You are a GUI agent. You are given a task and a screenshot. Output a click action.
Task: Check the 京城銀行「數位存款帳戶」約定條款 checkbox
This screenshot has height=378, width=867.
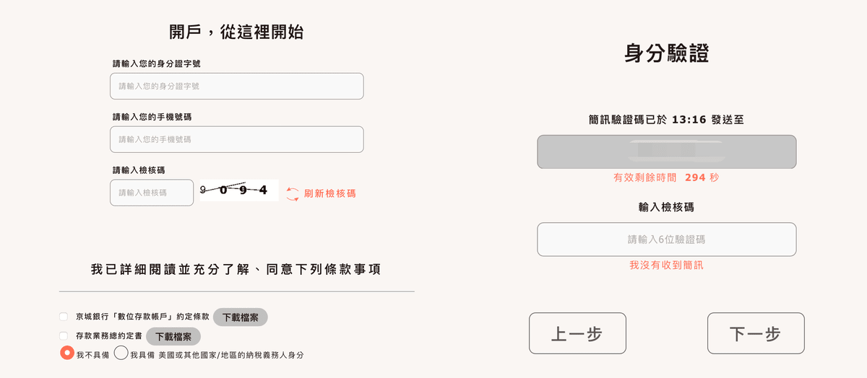click(x=64, y=317)
